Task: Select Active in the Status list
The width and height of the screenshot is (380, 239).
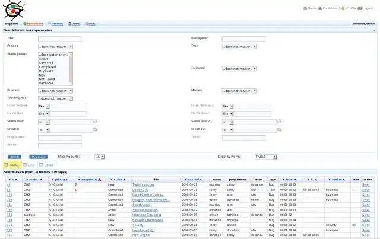Action: pyautogui.click(x=43, y=59)
